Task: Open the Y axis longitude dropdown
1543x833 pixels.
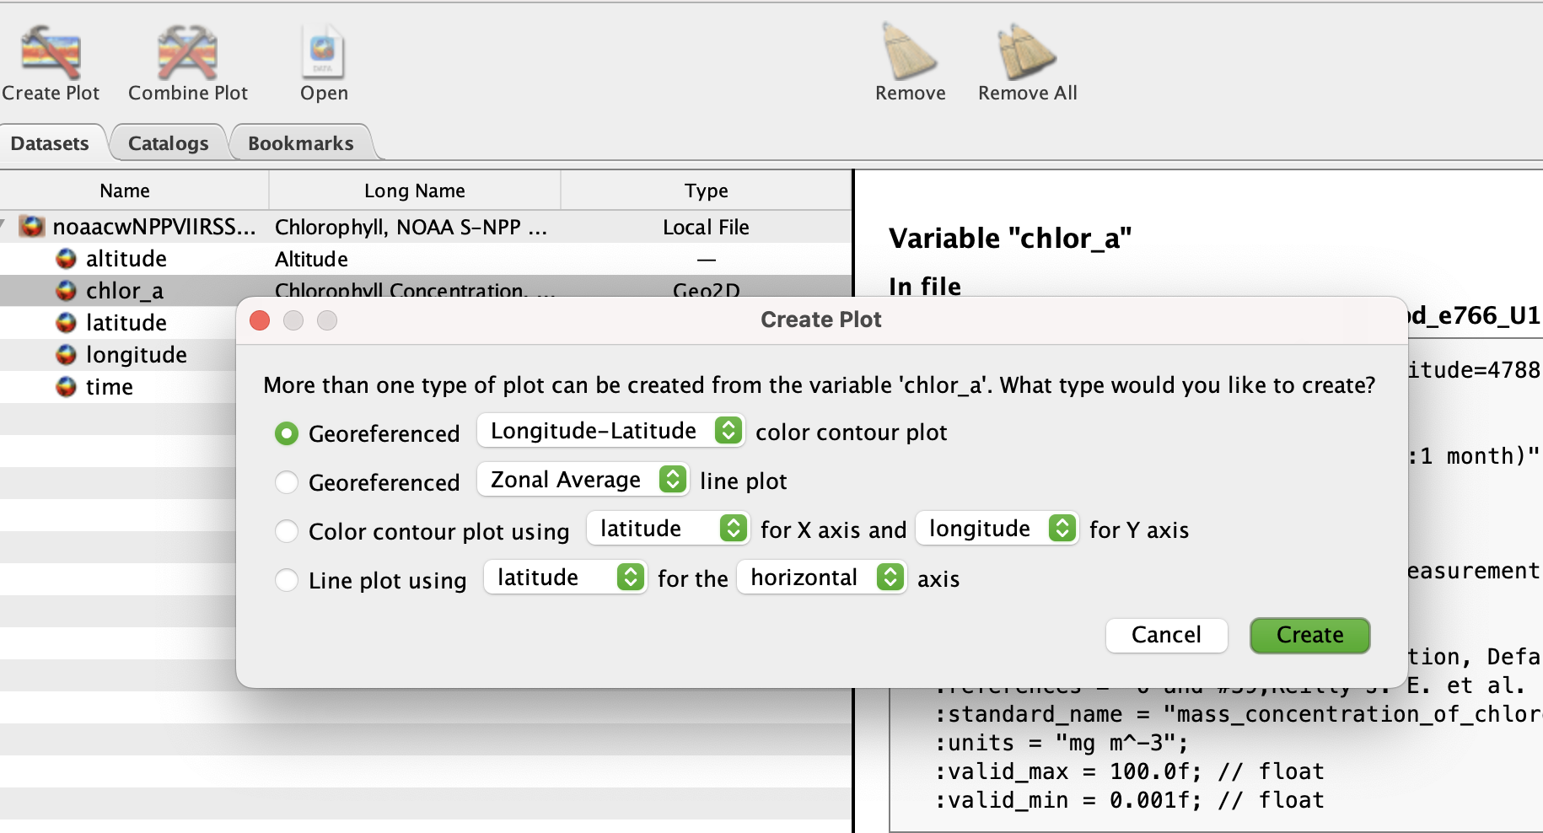Action: [x=996, y=529]
